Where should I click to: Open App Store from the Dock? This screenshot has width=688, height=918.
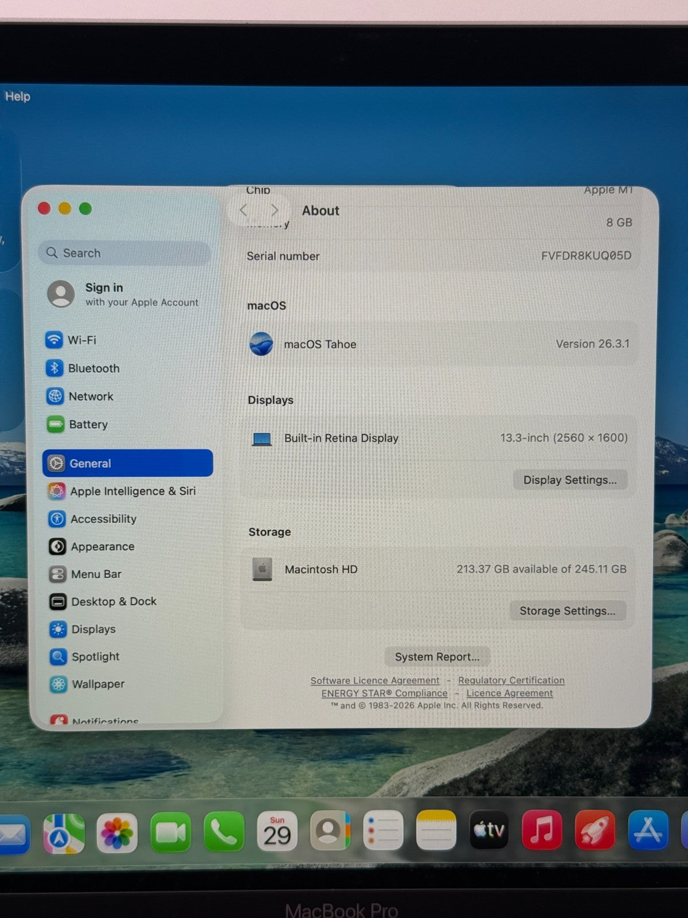pos(648,830)
